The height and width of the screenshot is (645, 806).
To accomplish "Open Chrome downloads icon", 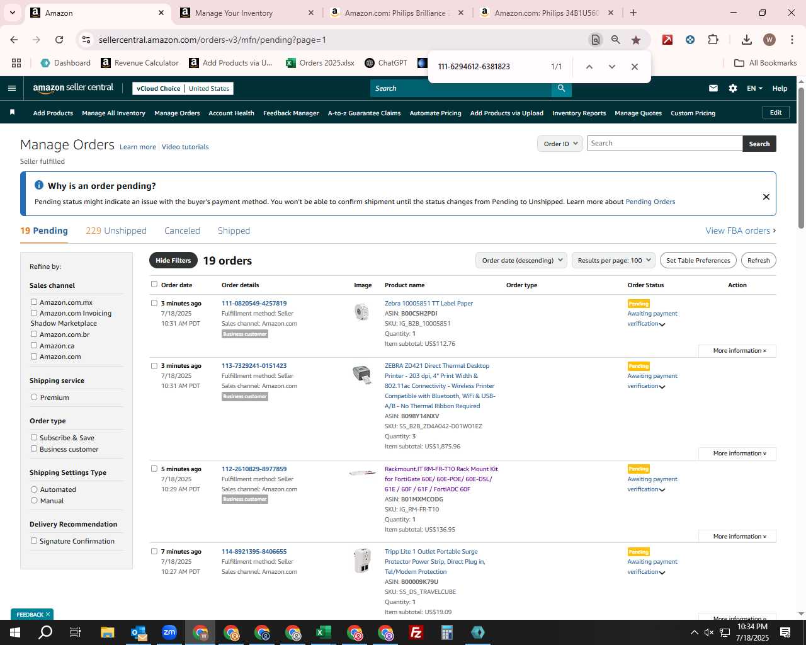I will click(747, 40).
